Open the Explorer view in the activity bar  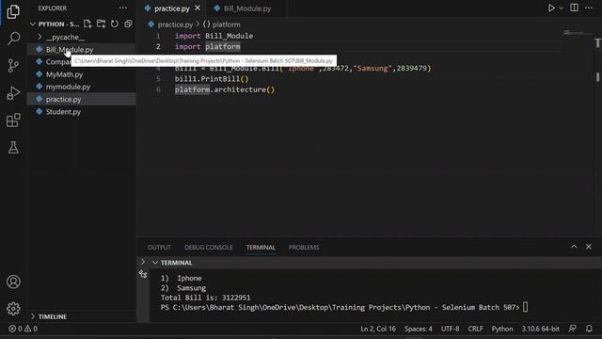click(13, 11)
